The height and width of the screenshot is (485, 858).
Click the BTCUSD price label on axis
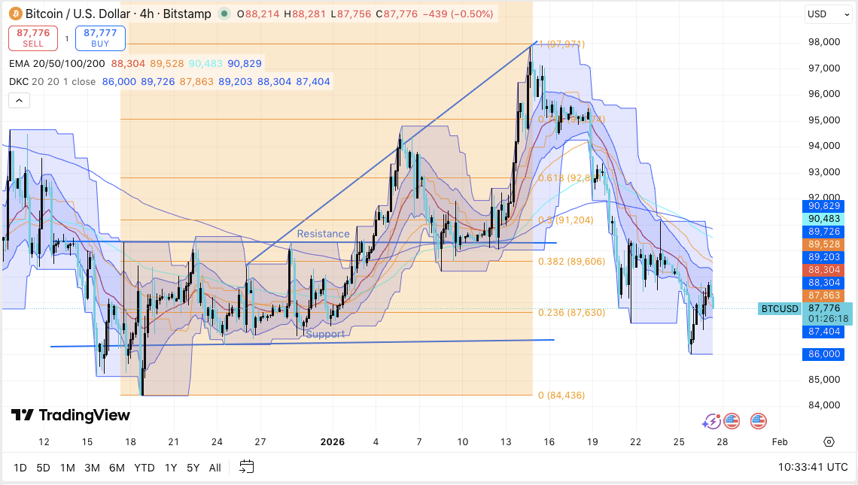tap(779, 309)
